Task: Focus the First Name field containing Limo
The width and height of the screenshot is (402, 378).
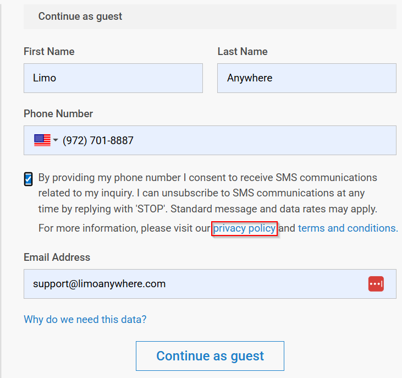Action: (x=113, y=78)
